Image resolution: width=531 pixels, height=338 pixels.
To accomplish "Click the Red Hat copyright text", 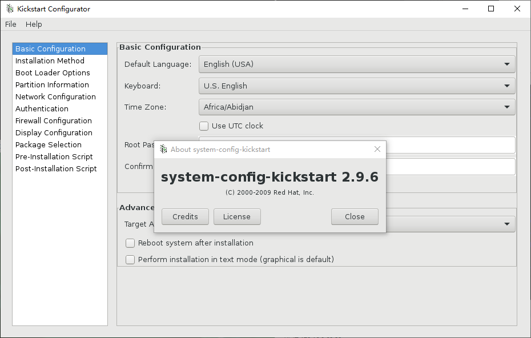I will point(269,193).
